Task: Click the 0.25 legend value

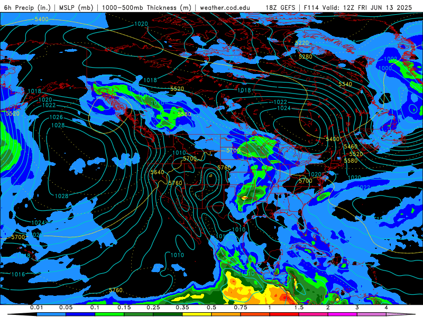Action: click(x=153, y=307)
